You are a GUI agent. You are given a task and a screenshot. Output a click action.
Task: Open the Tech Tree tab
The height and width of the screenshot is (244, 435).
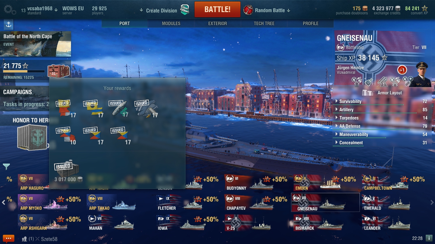264,24
